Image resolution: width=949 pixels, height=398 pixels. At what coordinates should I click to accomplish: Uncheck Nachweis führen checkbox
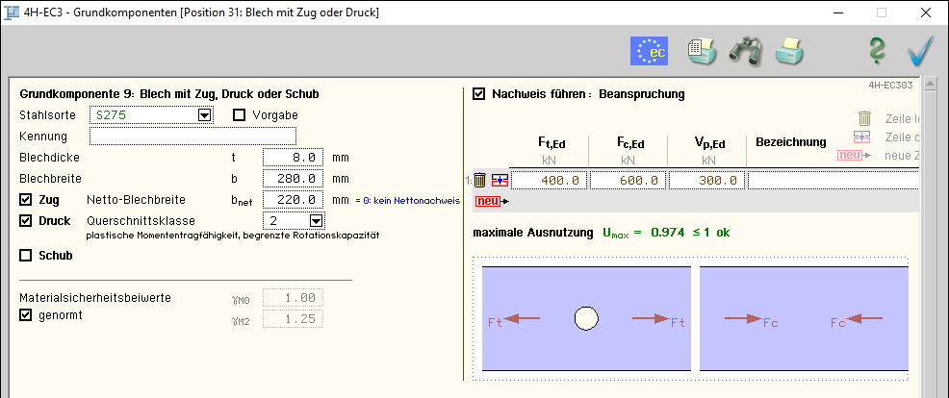pyautogui.click(x=479, y=94)
